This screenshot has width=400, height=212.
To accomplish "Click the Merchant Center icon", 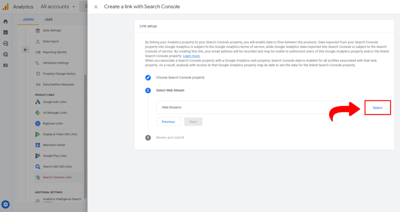I will coord(38,145).
